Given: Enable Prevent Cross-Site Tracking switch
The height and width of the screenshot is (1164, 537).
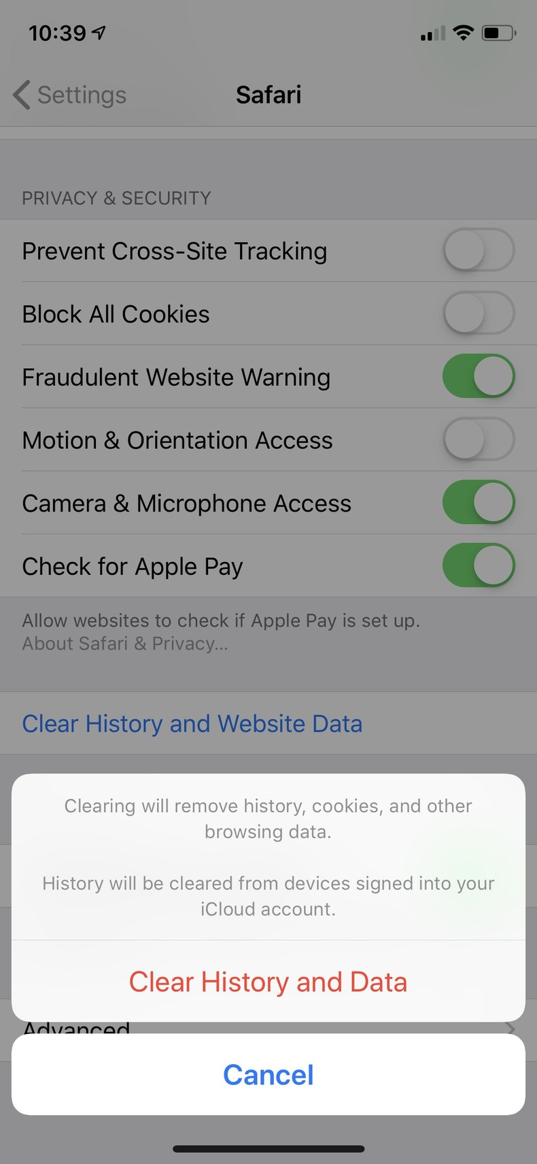Looking at the screenshot, I should (x=479, y=250).
